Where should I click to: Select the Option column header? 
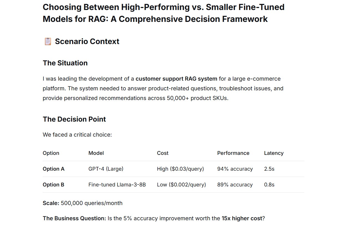tap(51, 153)
